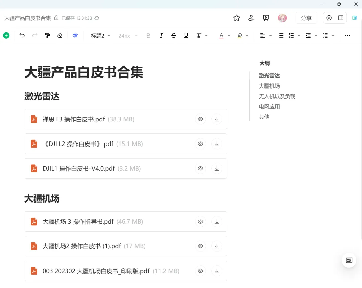Download 003 202302 大疆机场白皮书_印刷版.pdf
The image size is (362, 288).
[x=217, y=271]
